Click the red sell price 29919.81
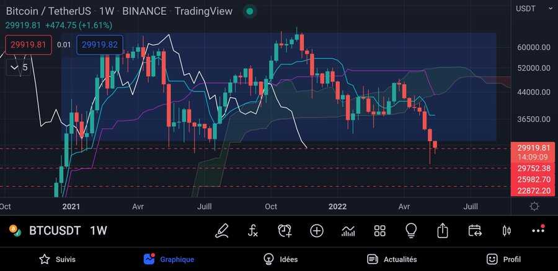 pyautogui.click(x=29, y=45)
